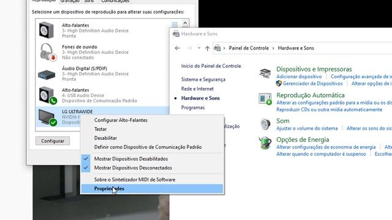
Task: Click Adicionar dispositivo link
Action: pyautogui.click(x=299, y=76)
